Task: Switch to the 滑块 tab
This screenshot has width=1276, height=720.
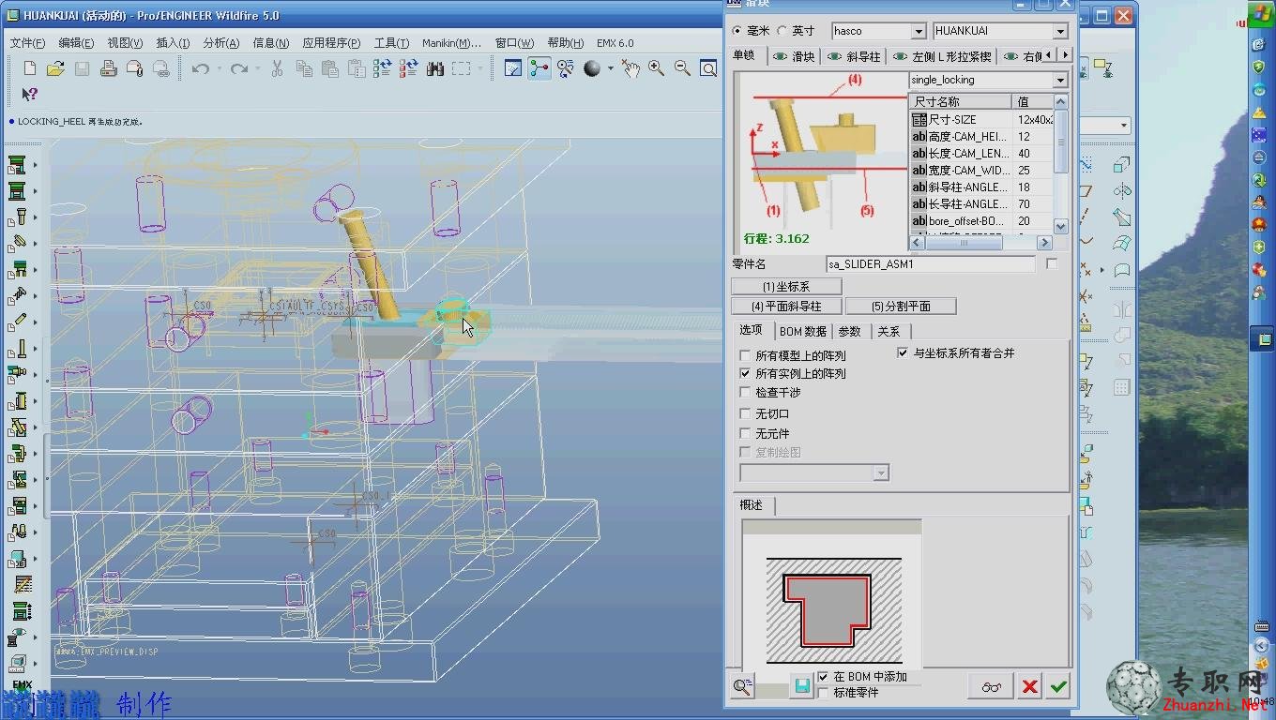Action: [x=794, y=56]
